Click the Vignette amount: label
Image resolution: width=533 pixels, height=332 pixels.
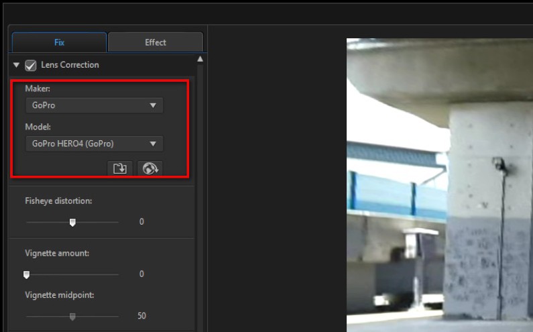57,253
